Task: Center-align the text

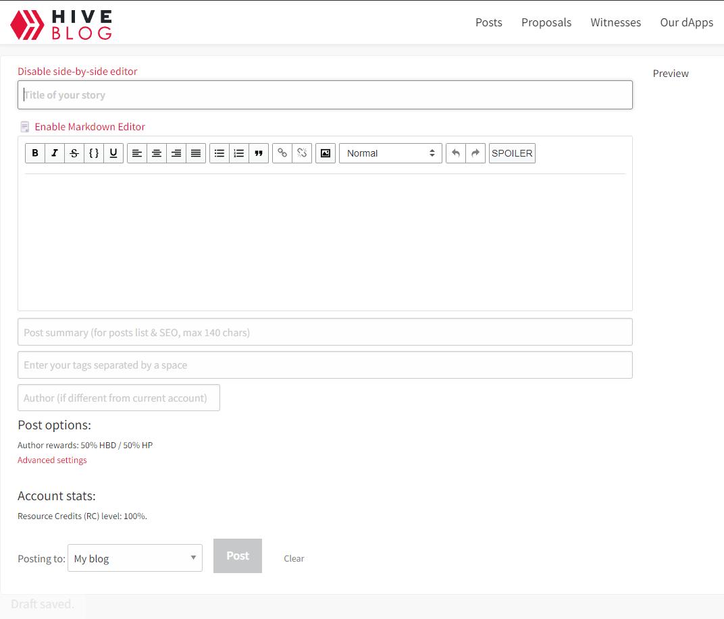Action: coord(157,153)
